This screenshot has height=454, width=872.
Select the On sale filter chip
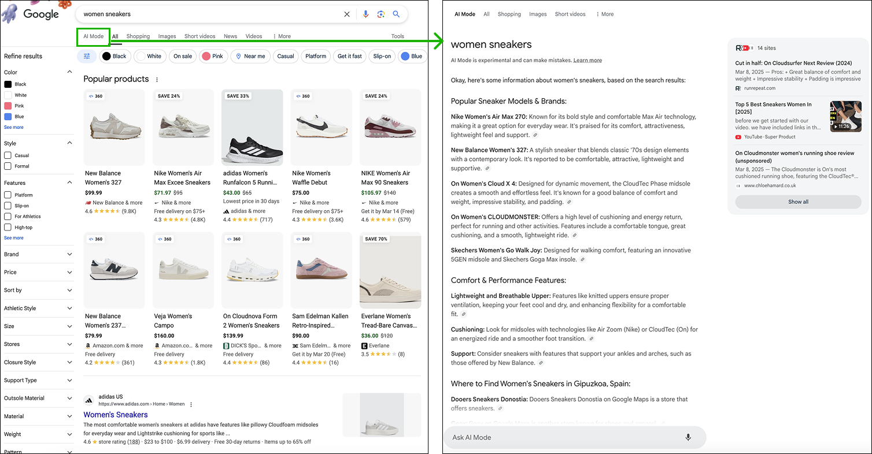[183, 56]
